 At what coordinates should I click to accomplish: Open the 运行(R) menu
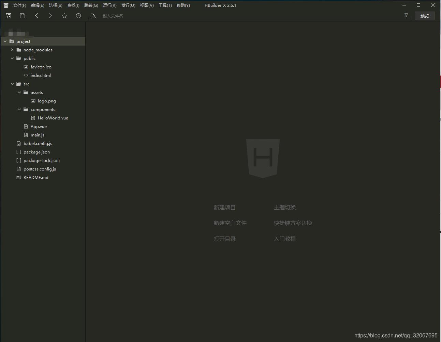click(109, 5)
